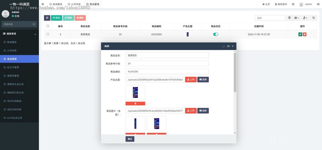Click the dialog scrollbar down arrow
The height and width of the screenshot is (150, 322).
click(235, 133)
